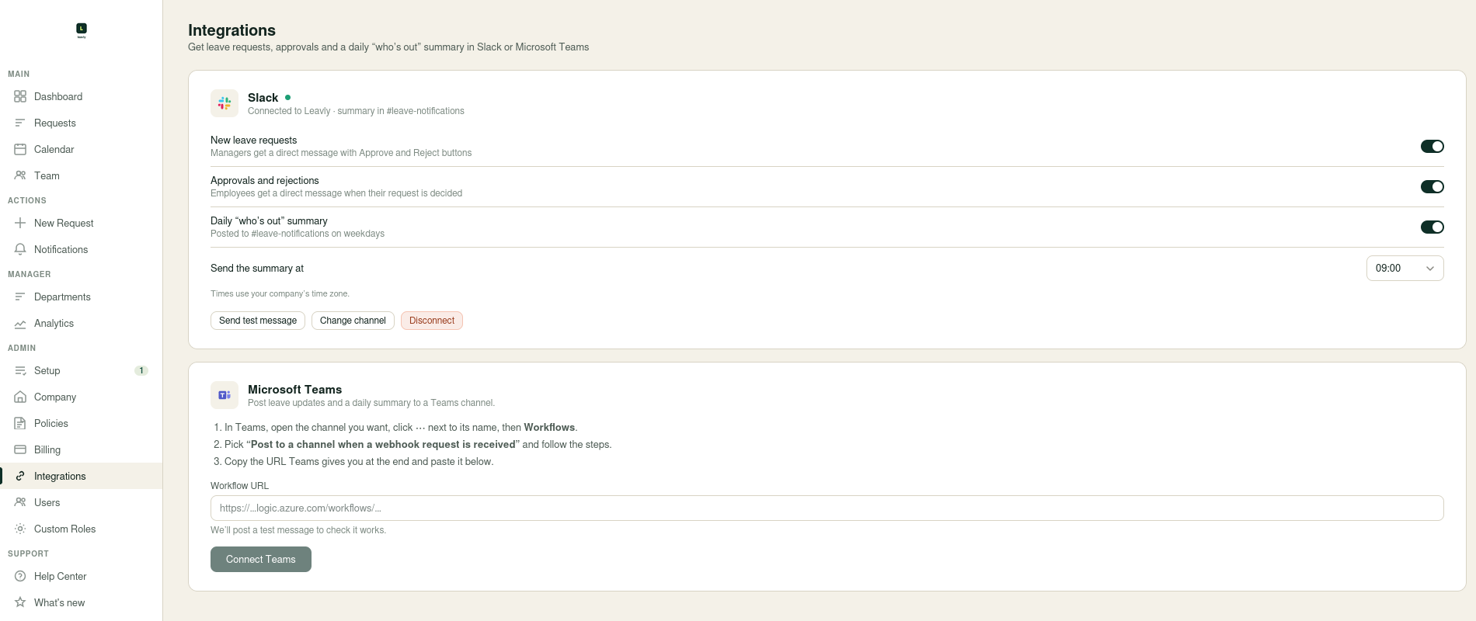
Task: Click the Users people icon
Action: pyautogui.click(x=20, y=502)
